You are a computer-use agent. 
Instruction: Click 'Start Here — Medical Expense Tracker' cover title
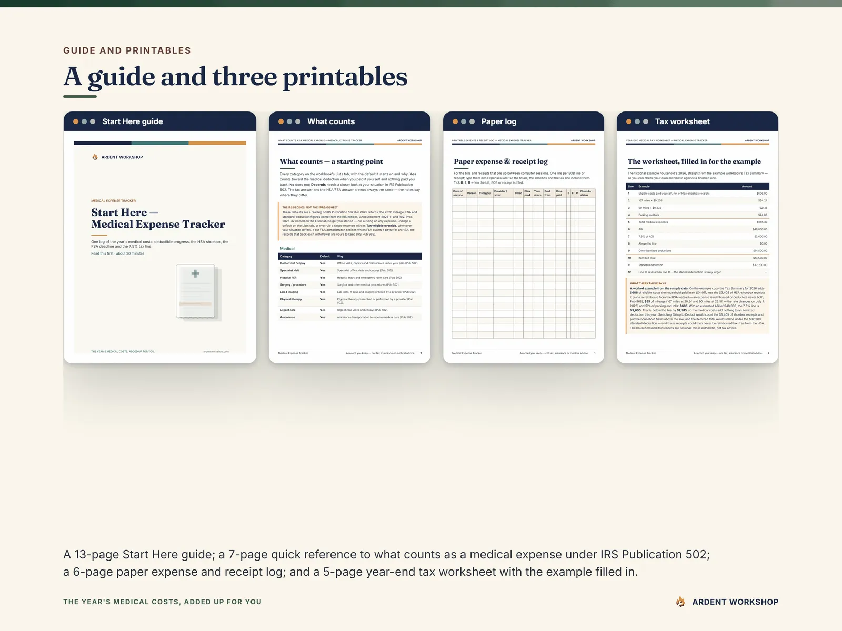click(x=158, y=218)
